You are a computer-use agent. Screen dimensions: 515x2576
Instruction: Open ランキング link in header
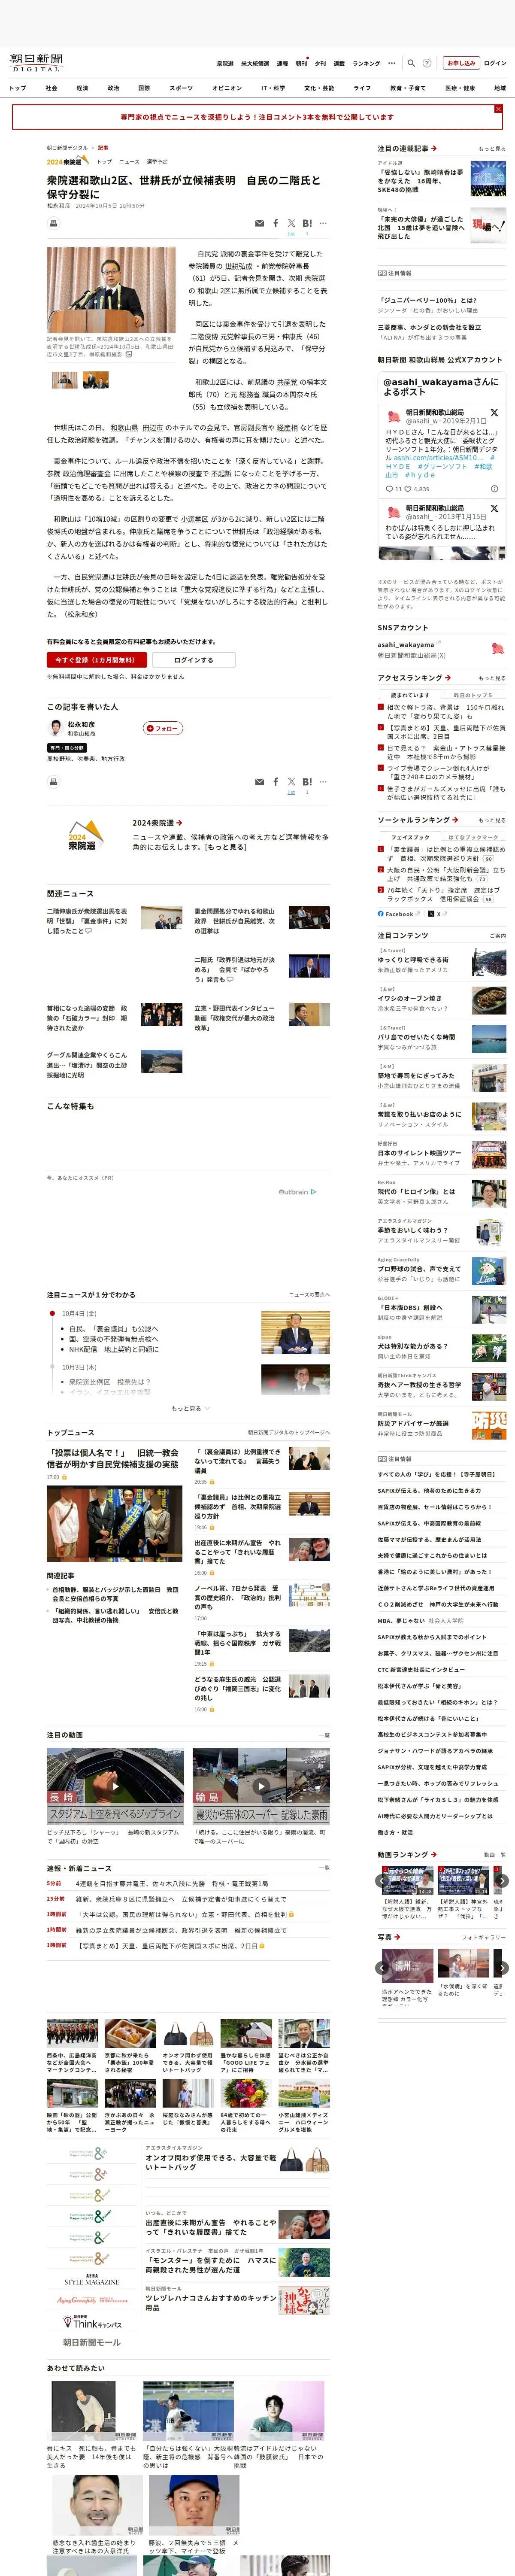click(x=366, y=63)
